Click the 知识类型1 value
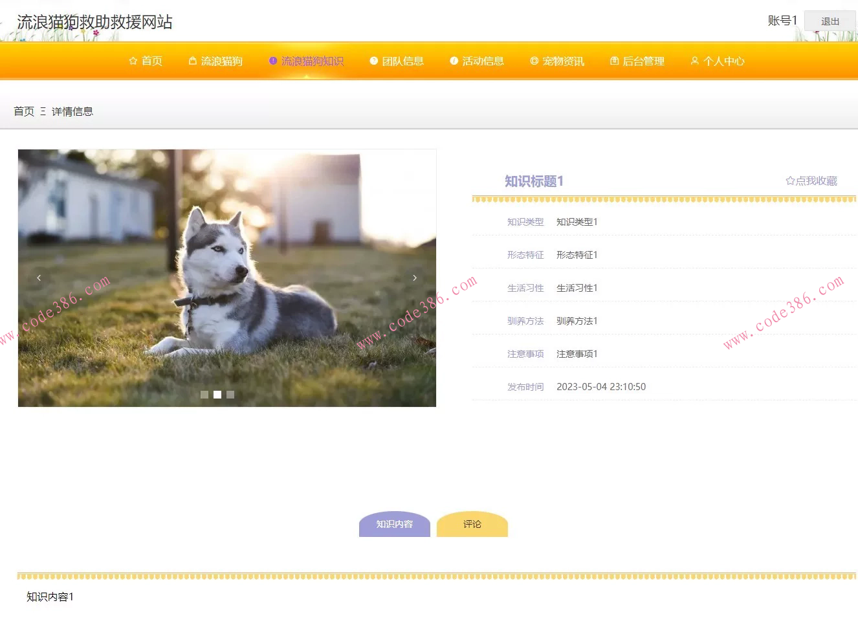 (x=577, y=222)
